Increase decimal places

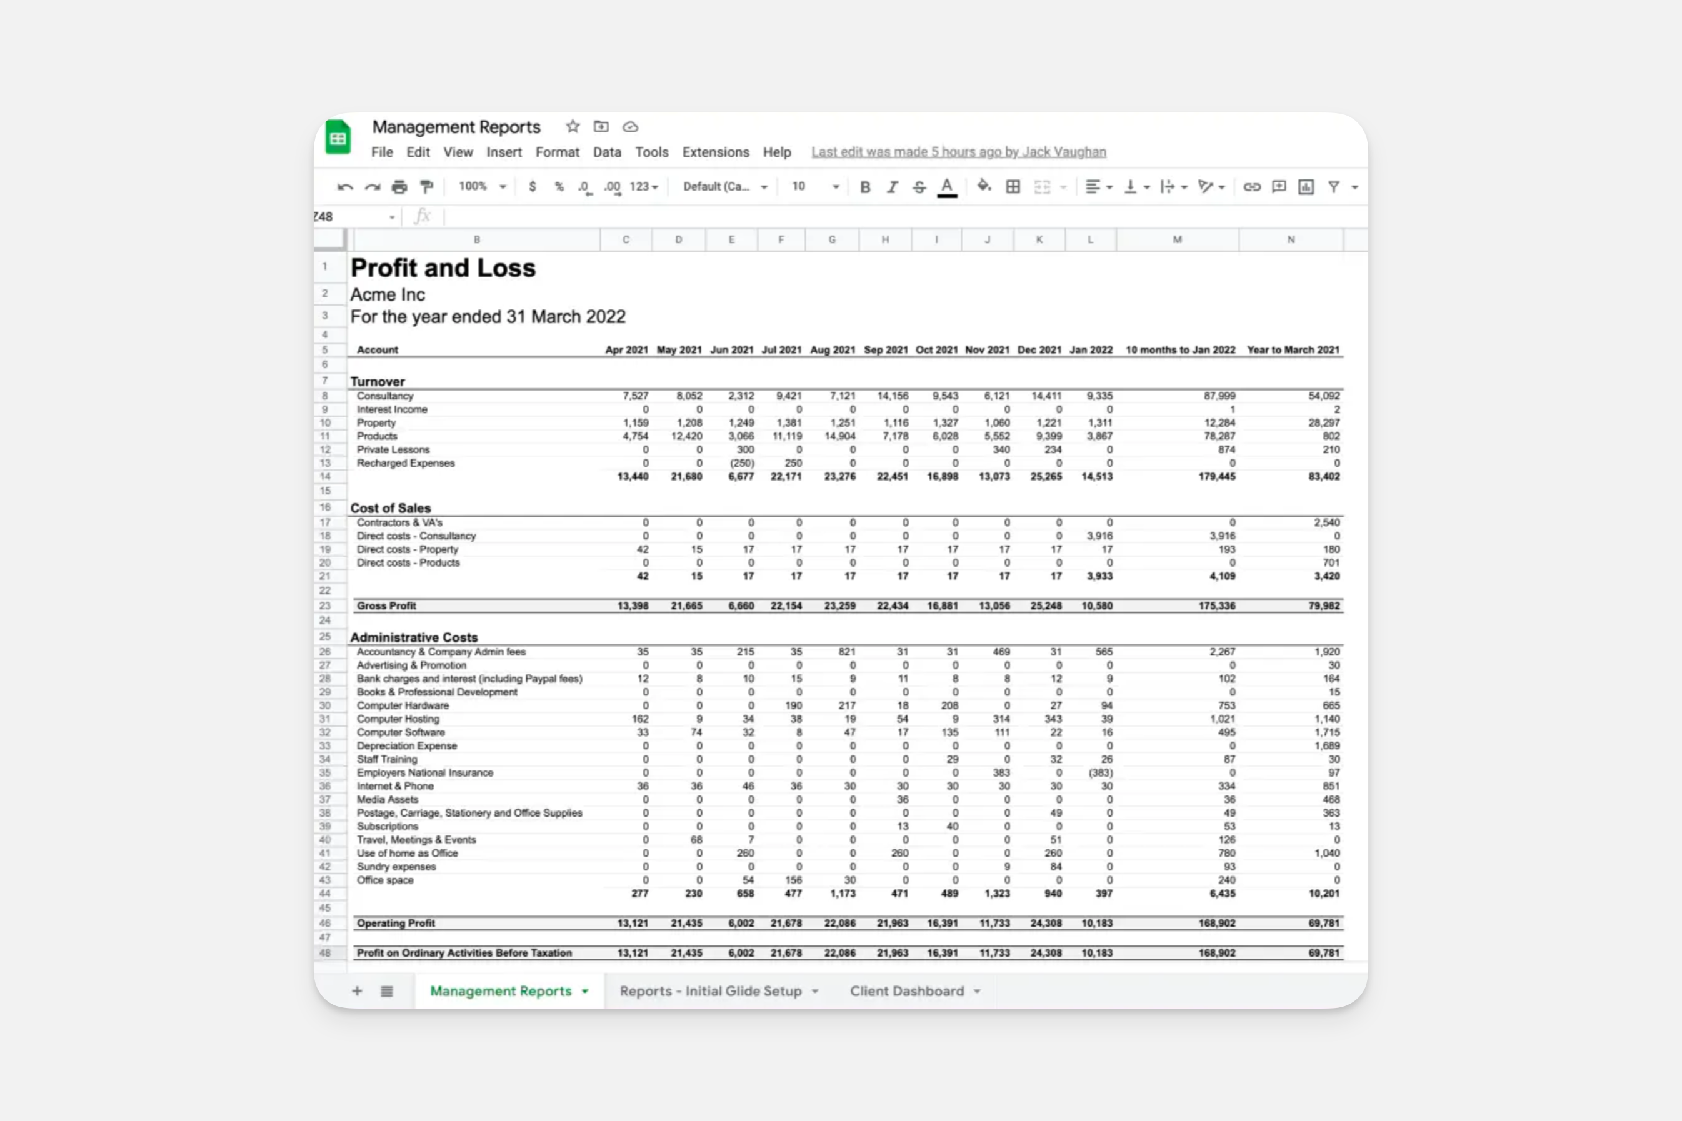pyautogui.click(x=612, y=187)
